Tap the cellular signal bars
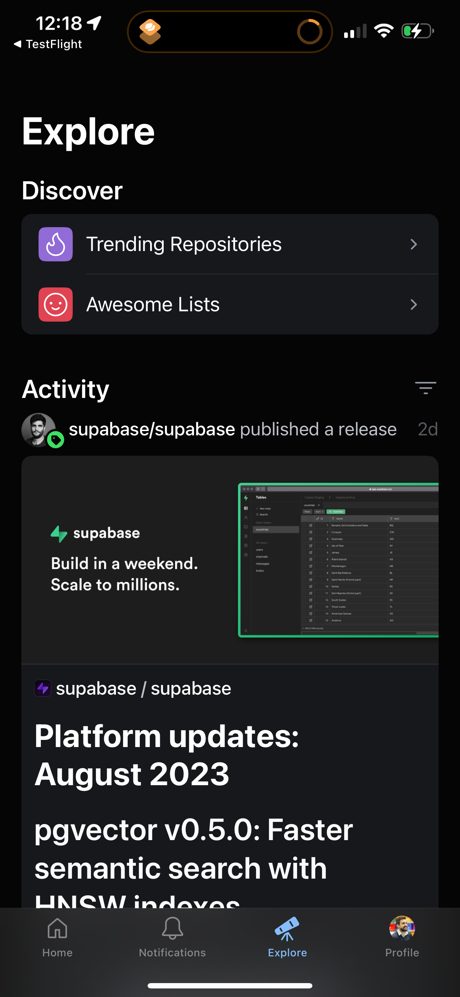460x997 pixels. pyautogui.click(x=355, y=31)
